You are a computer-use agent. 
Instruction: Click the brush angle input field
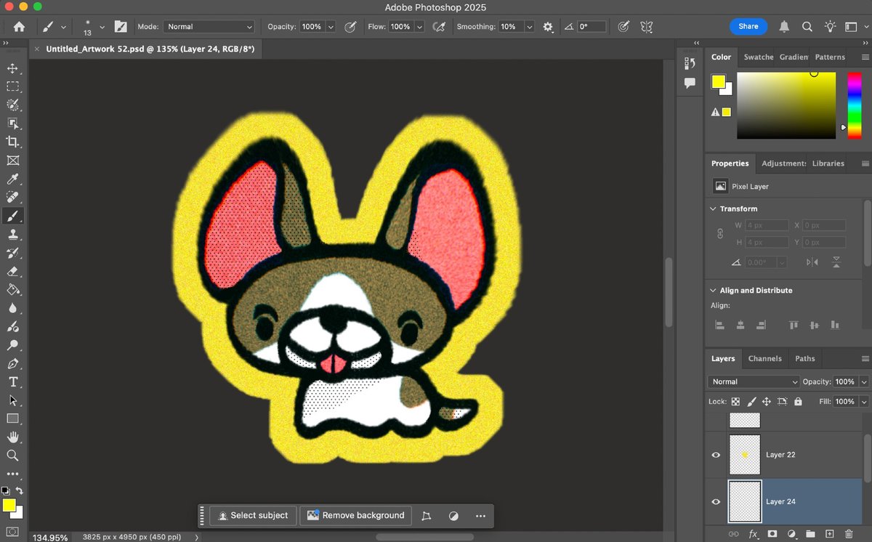click(592, 26)
